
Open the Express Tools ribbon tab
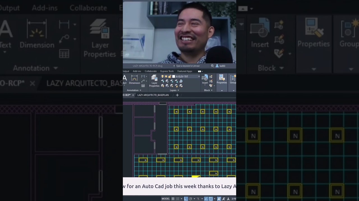coord(167,71)
